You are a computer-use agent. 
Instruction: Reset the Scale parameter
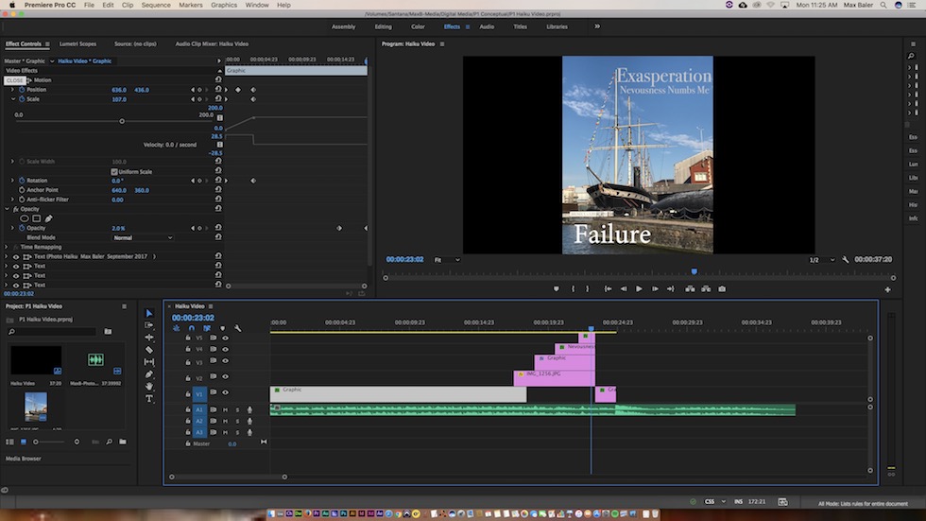coord(218,98)
